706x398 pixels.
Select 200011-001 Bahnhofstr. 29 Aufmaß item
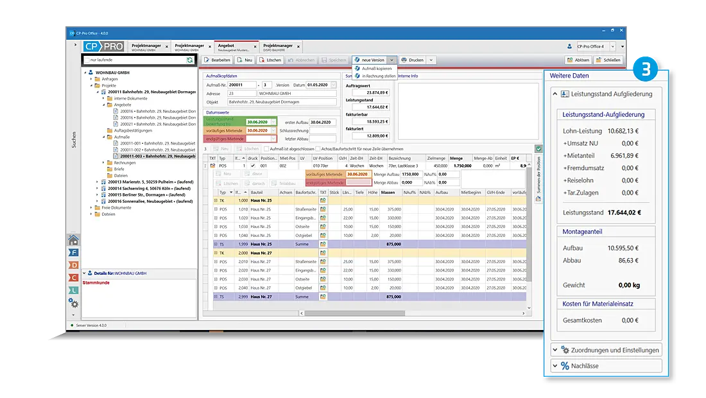tap(156, 143)
